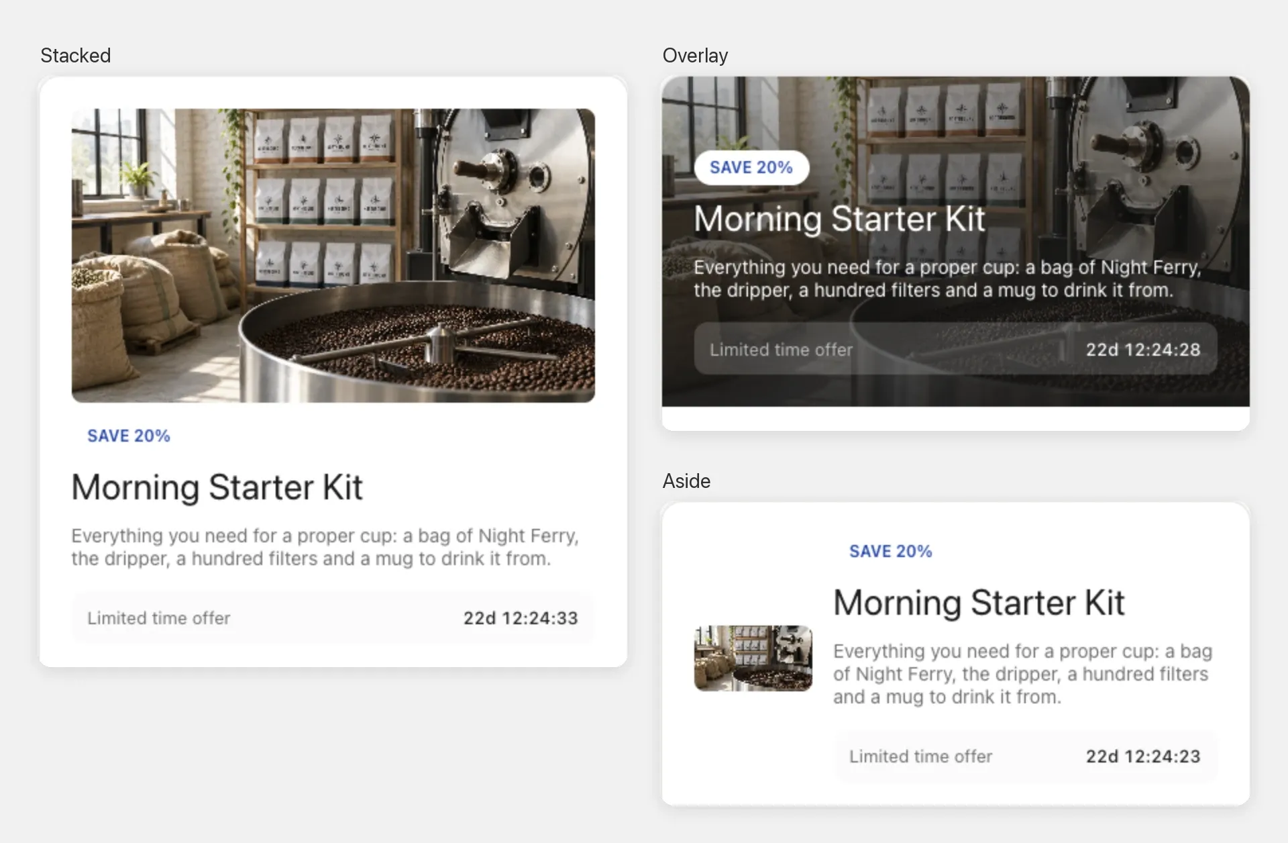Click Limited time offer text in Overlay card
Viewport: 1288px width, 843px height.
782,350
